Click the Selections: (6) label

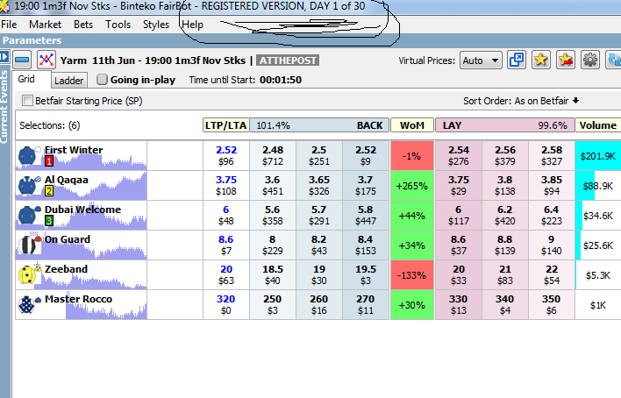click(50, 125)
